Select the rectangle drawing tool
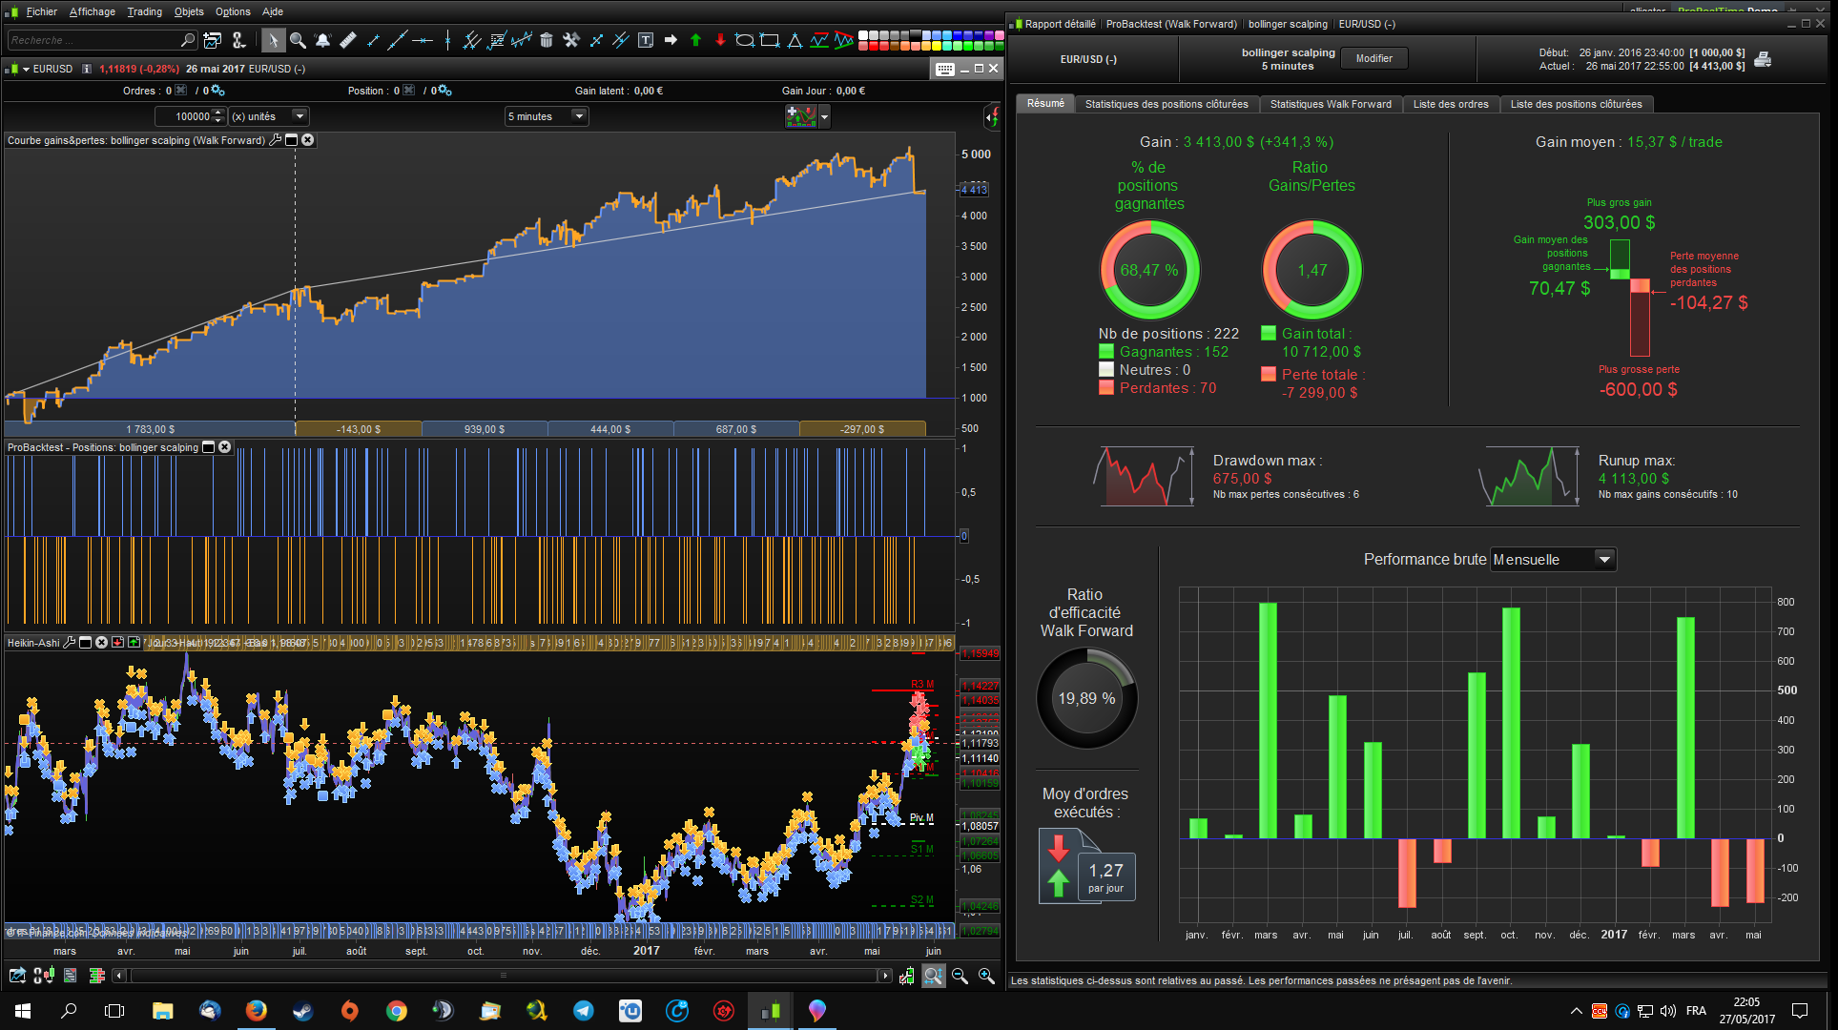The width and height of the screenshot is (1838, 1030). pyautogui.click(x=770, y=40)
